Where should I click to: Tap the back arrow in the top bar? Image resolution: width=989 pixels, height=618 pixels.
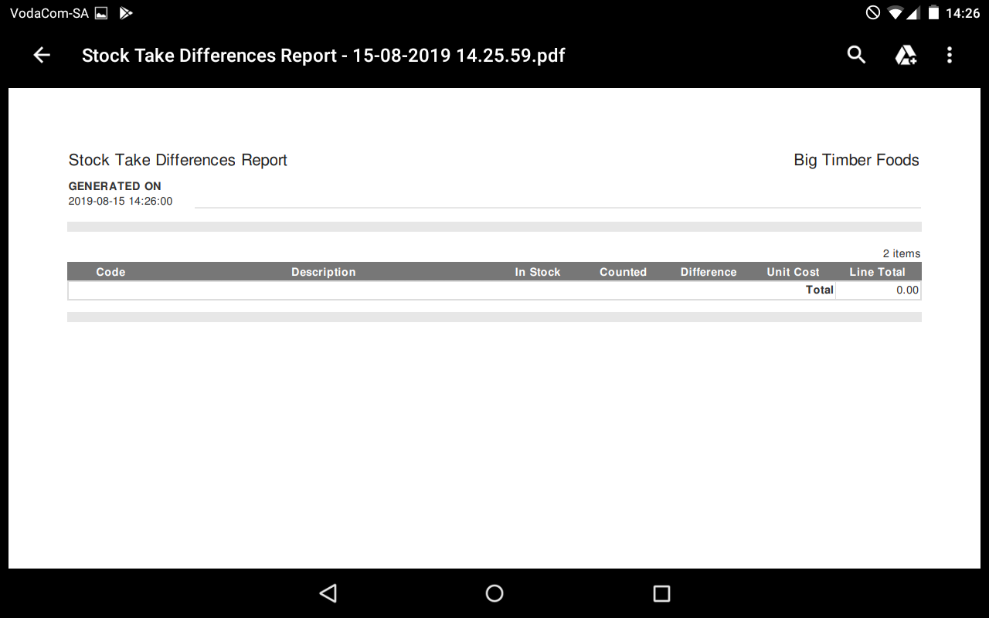coord(42,55)
